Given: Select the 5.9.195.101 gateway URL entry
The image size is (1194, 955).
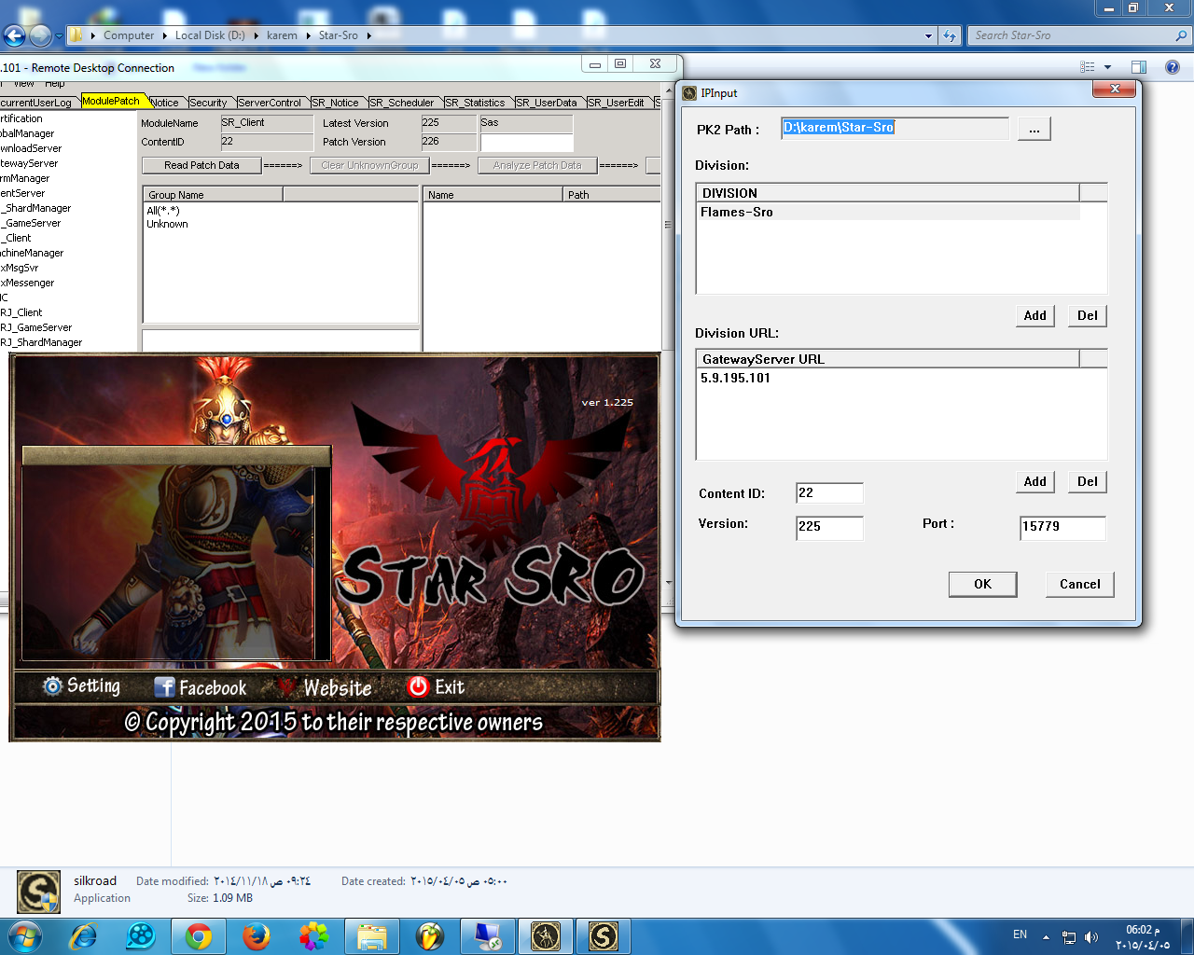Looking at the screenshot, I should [x=736, y=379].
